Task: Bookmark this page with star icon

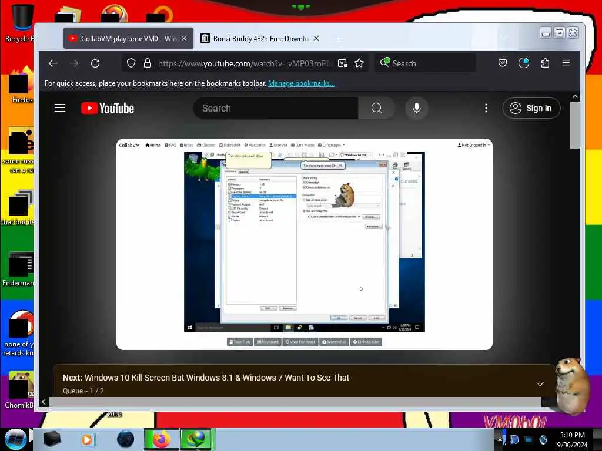Action: 359,63
